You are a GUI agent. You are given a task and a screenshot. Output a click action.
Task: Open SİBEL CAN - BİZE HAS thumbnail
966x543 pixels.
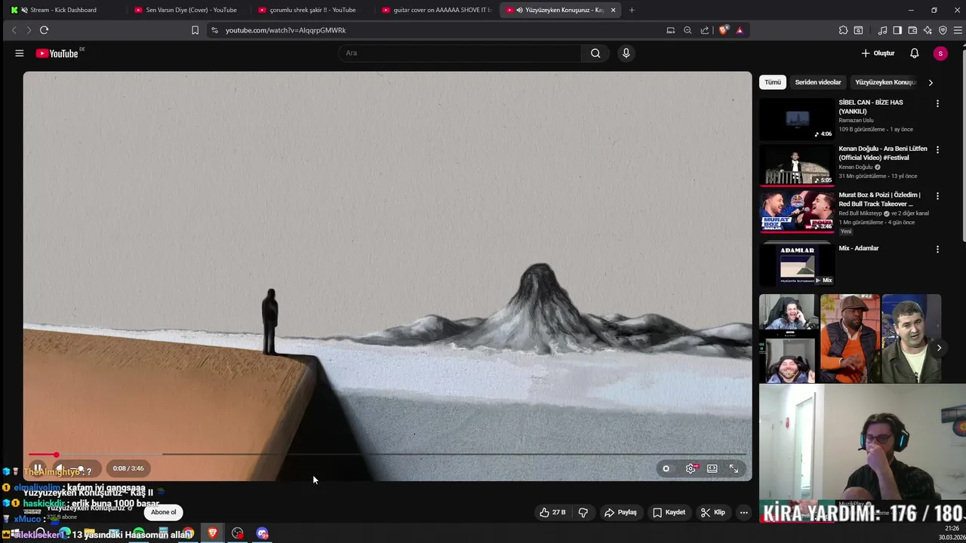pyautogui.click(x=797, y=118)
